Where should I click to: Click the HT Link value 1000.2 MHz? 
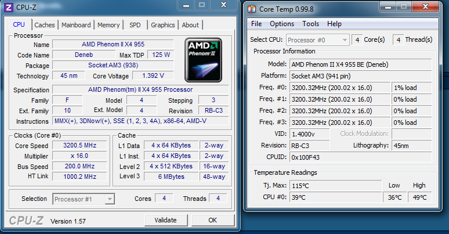click(79, 177)
